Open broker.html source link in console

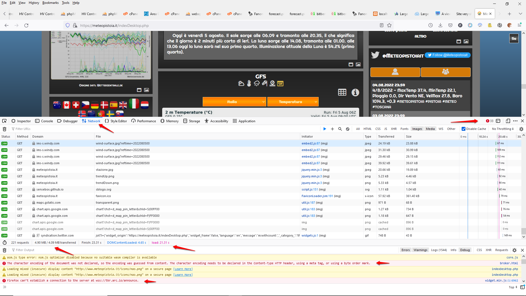point(509,263)
